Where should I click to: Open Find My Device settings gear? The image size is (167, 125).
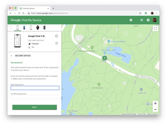click(131, 20)
